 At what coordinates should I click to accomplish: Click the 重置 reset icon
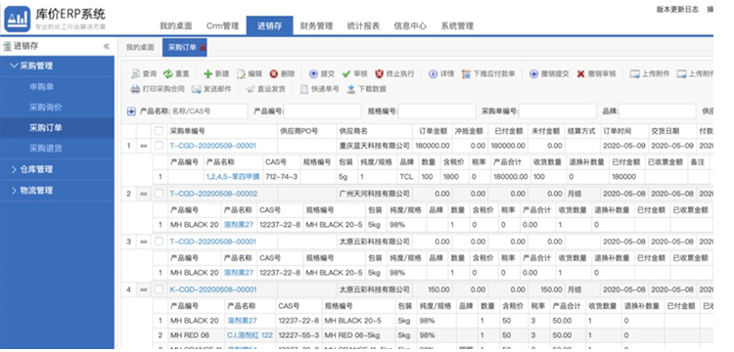click(168, 74)
